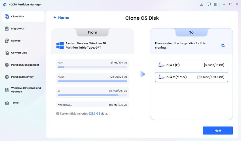Click the From tab header
The image size is (241, 141).
(x=92, y=32)
